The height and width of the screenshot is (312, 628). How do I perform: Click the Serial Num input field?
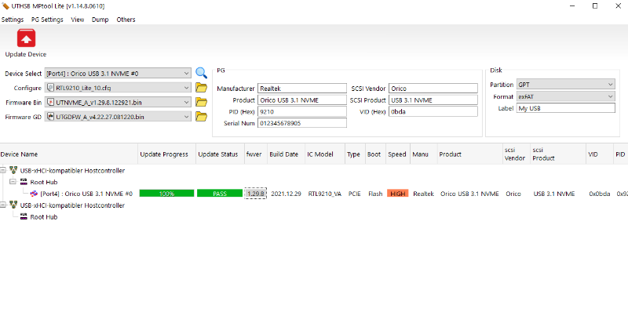(302, 123)
